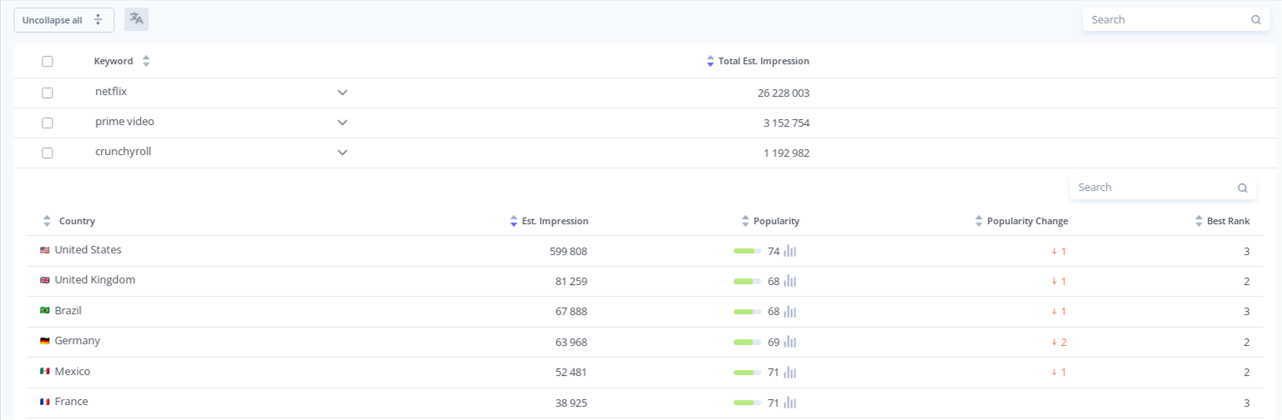Click Germany popularity change down 2

[1059, 342]
